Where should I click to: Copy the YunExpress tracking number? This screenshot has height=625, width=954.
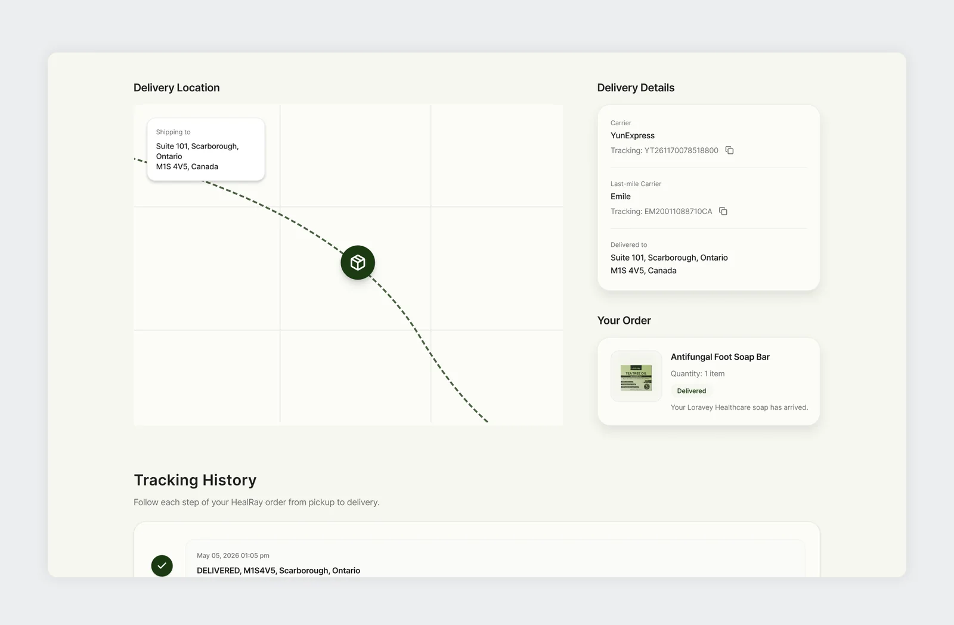pyautogui.click(x=729, y=150)
